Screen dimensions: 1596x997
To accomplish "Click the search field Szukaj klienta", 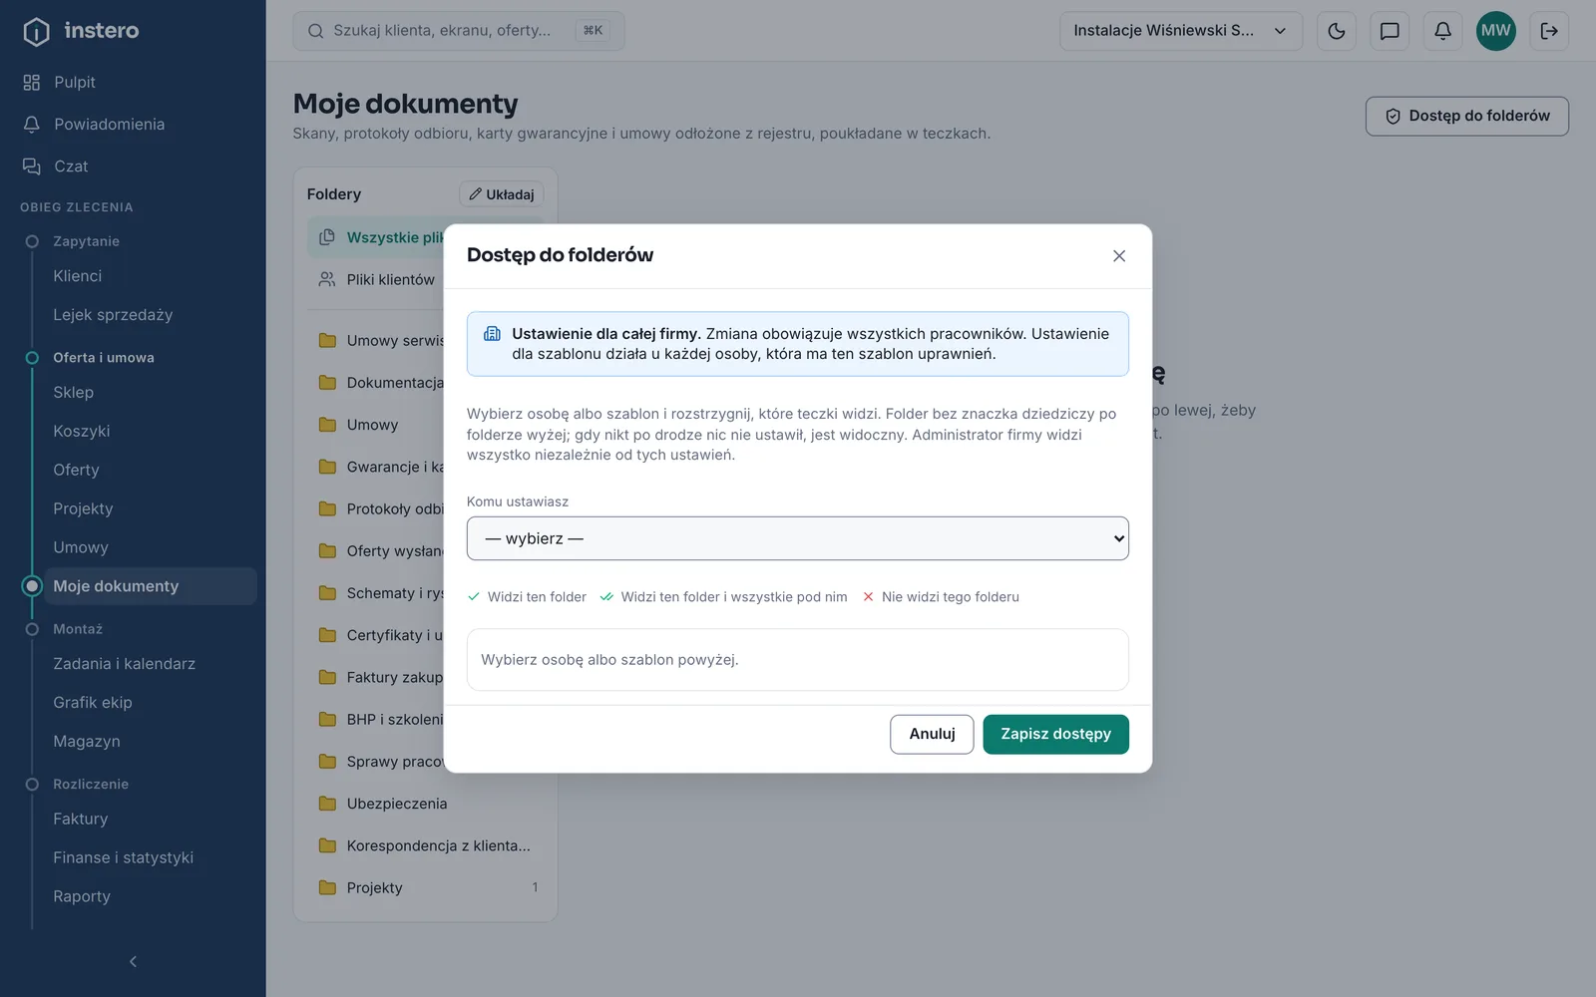I will pyautogui.click(x=459, y=31).
